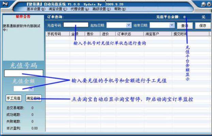
Task: Click the 手机号码 column header
Action: (57, 34)
